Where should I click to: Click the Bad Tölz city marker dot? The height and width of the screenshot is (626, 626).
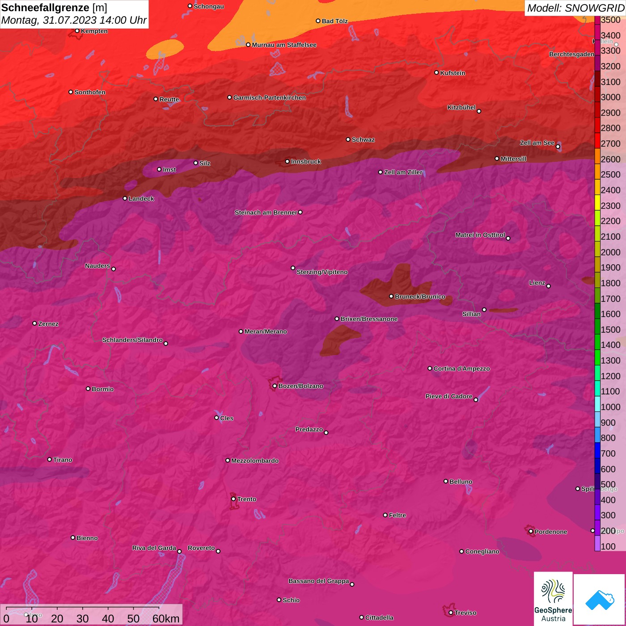coord(318,21)
